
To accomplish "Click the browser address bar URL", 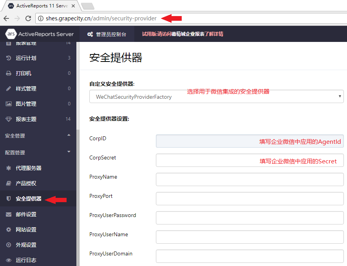I will click(x=101, y=18).
